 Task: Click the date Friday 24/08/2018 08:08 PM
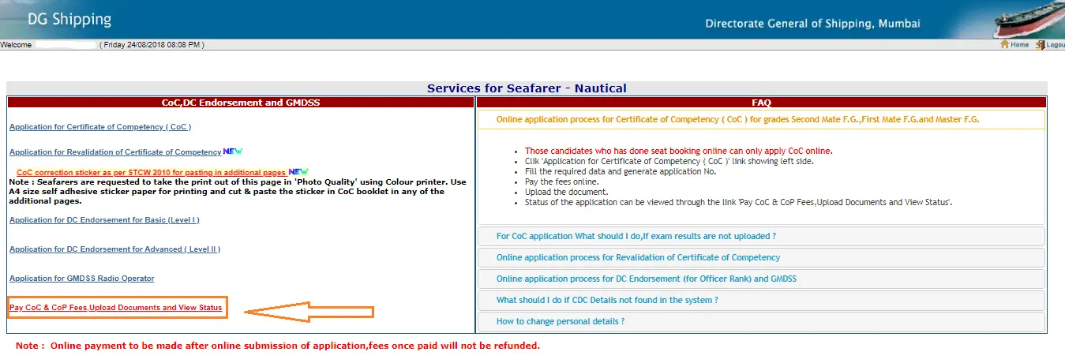tap(152, 45)
